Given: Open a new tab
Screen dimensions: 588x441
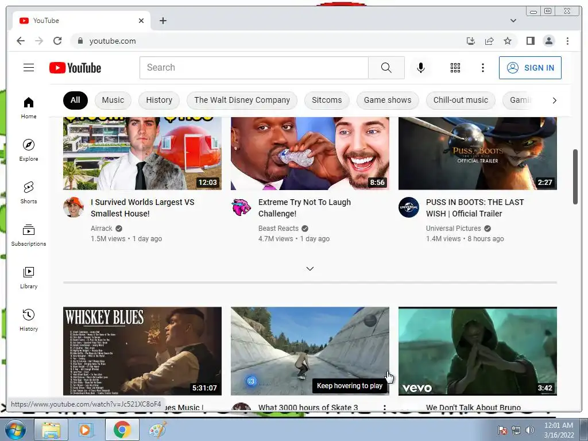Looking at the screenshot, I should (x=163, y=21).
